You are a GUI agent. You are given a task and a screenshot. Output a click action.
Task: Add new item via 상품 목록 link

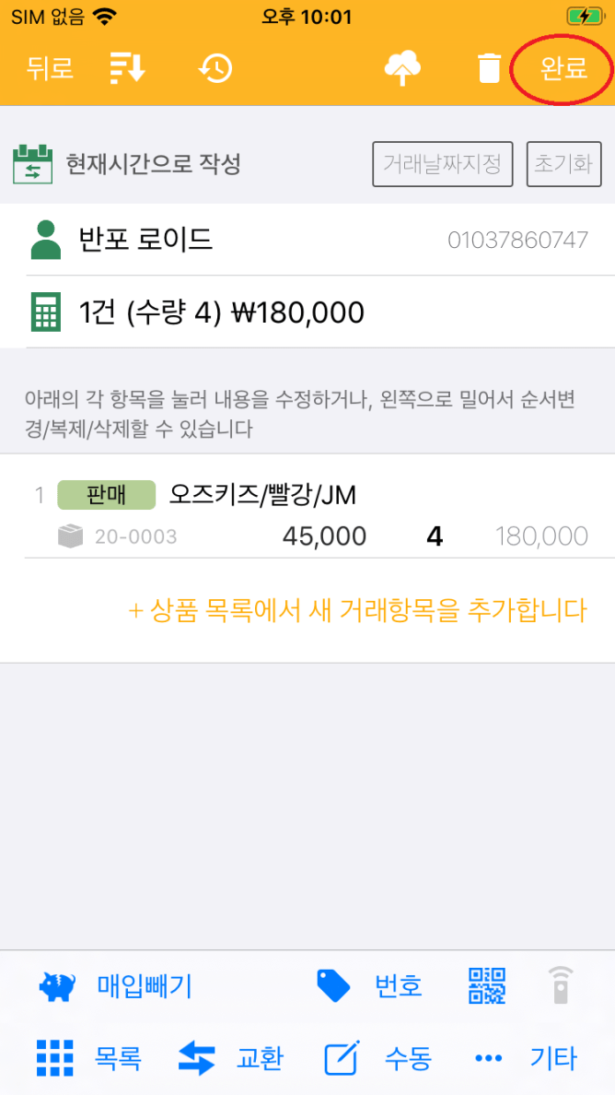coord(357,610)
